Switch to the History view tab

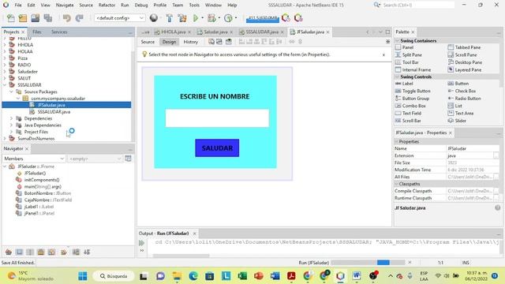pos(191,42)
